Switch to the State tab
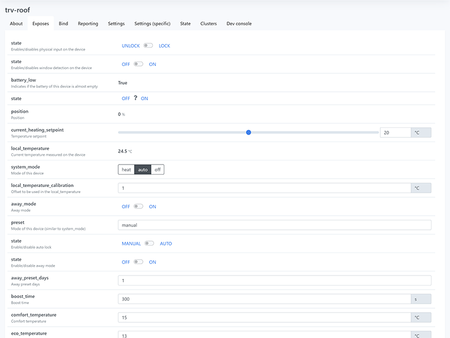 click(185, 24)
